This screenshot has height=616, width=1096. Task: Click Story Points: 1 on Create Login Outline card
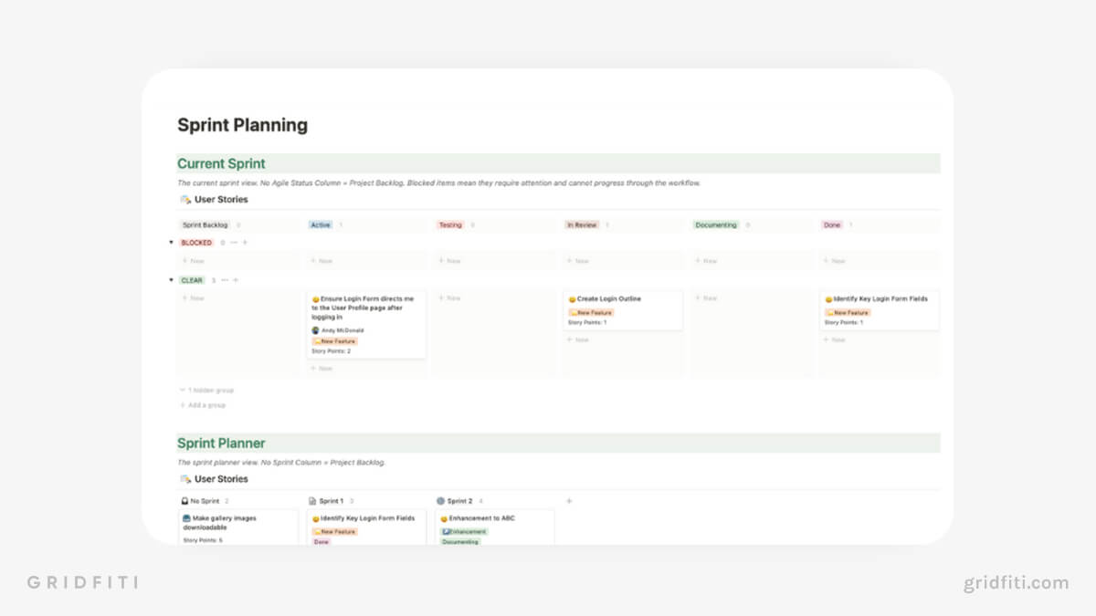(x=587, y=322)
